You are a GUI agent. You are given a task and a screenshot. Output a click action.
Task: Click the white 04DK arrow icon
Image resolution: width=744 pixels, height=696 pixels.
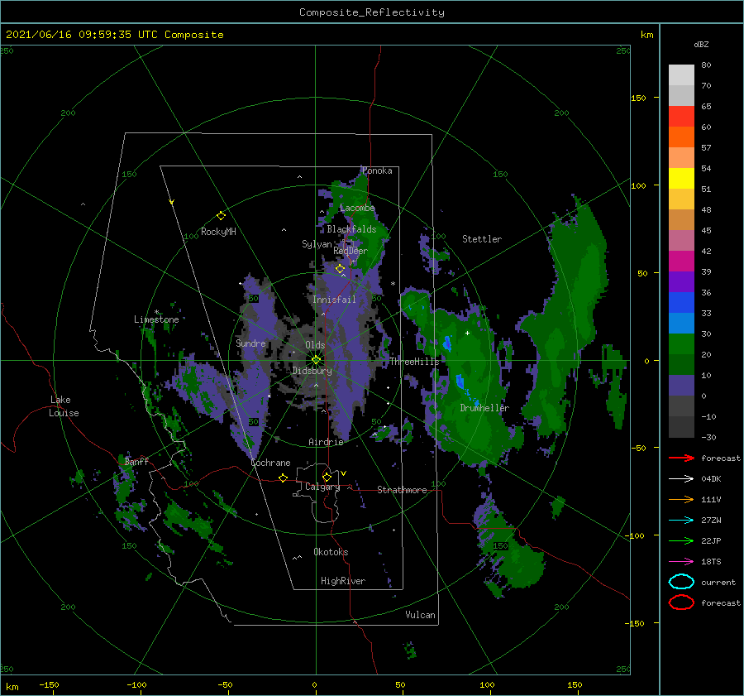coord(681,478)
